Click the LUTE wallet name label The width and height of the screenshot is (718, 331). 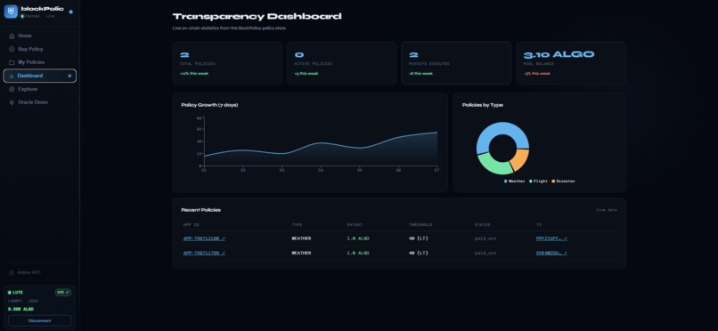click(18, 292)
